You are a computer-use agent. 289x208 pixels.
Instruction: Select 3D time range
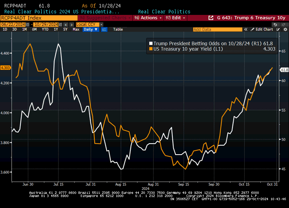[15, 29]
